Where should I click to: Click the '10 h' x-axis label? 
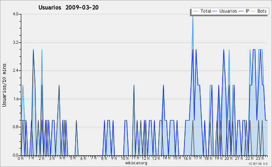[125, 158]
